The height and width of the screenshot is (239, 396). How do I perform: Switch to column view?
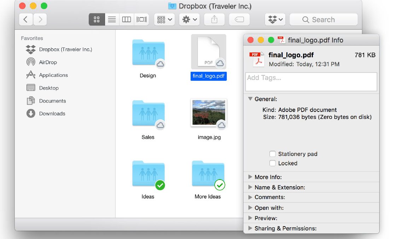127,19
